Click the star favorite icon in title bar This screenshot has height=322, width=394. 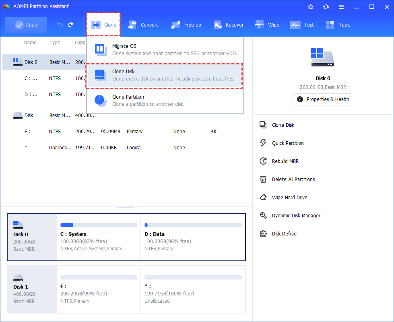(310, 6)
